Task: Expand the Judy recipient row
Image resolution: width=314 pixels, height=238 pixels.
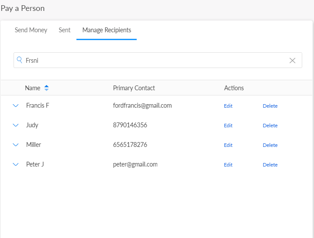Action: (16, 125)
